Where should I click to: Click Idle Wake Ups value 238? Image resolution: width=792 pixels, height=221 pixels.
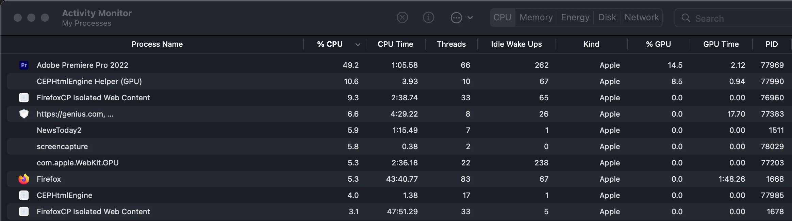541,163
